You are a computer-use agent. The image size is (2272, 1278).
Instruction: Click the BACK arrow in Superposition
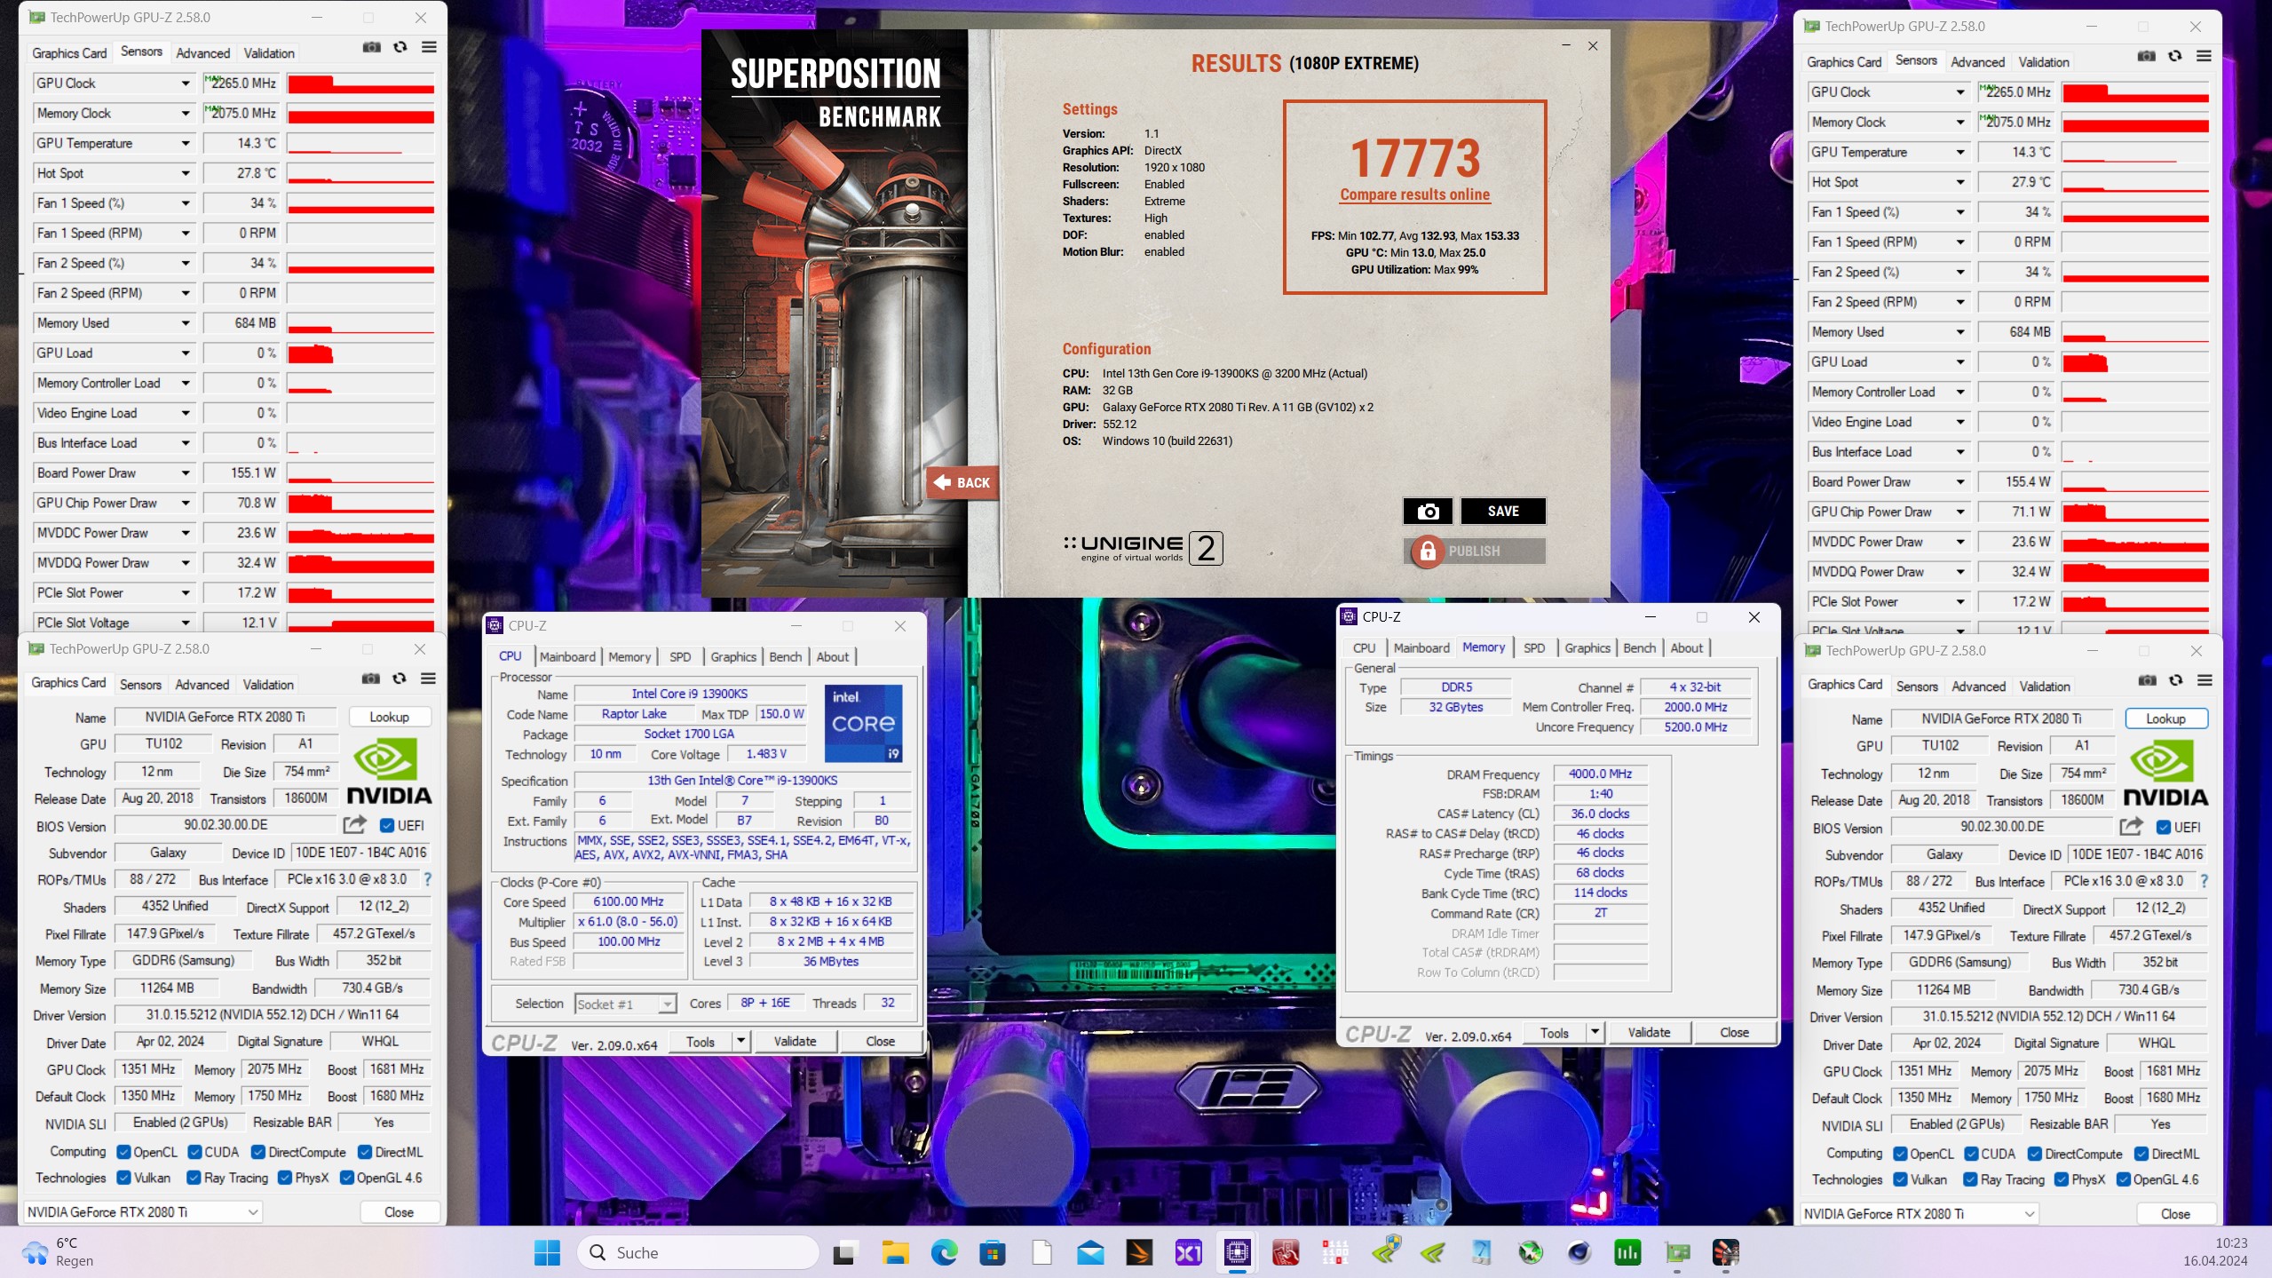click(x=962, y=482)
